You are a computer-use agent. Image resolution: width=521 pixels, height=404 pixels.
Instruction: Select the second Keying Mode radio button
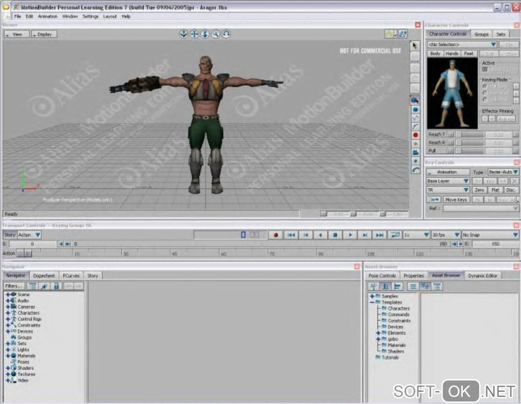(485, 93)
